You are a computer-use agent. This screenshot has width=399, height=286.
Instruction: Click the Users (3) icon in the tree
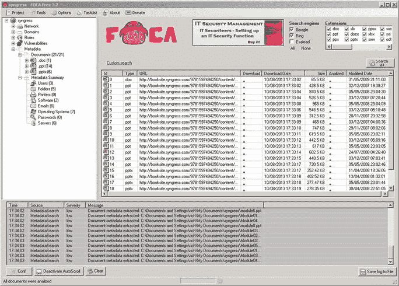pyautogui.click(x=33, y=83)
